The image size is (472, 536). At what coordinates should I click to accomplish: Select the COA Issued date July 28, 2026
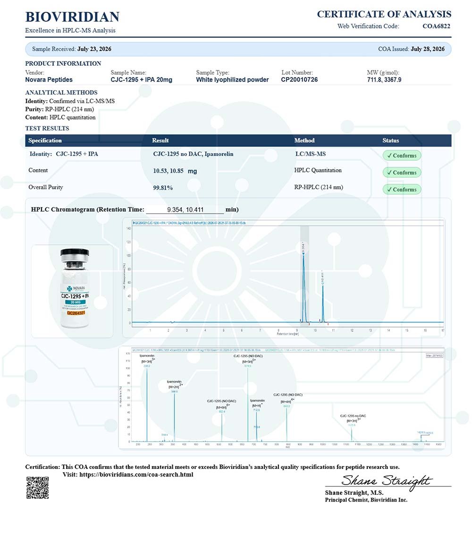coord(427,49)
